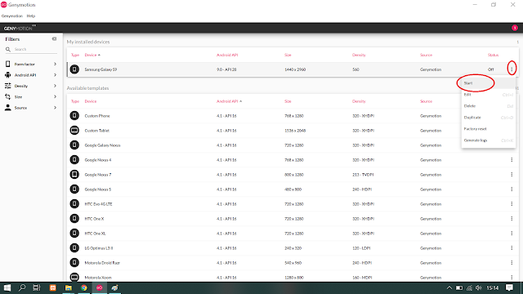The image size is (523, 294).
Task: Sort installed devices by Type column
Action: tap(75, 55)
